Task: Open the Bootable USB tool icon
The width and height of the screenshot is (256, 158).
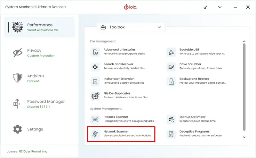Action: click(171, 52)
